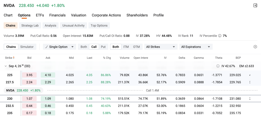Open the Valuation tab
The width and height of the screenshot is (261, 116).
click(x=79, y=15)
